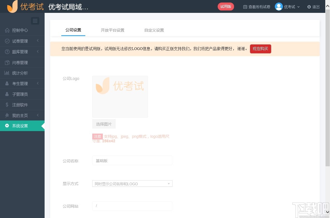Click the power icon beside 退出
Screen dimensions: 330x218
309,7
